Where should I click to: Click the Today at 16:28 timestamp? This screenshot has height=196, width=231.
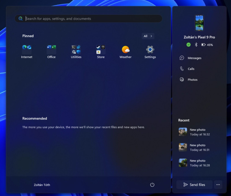pos(200,165)
